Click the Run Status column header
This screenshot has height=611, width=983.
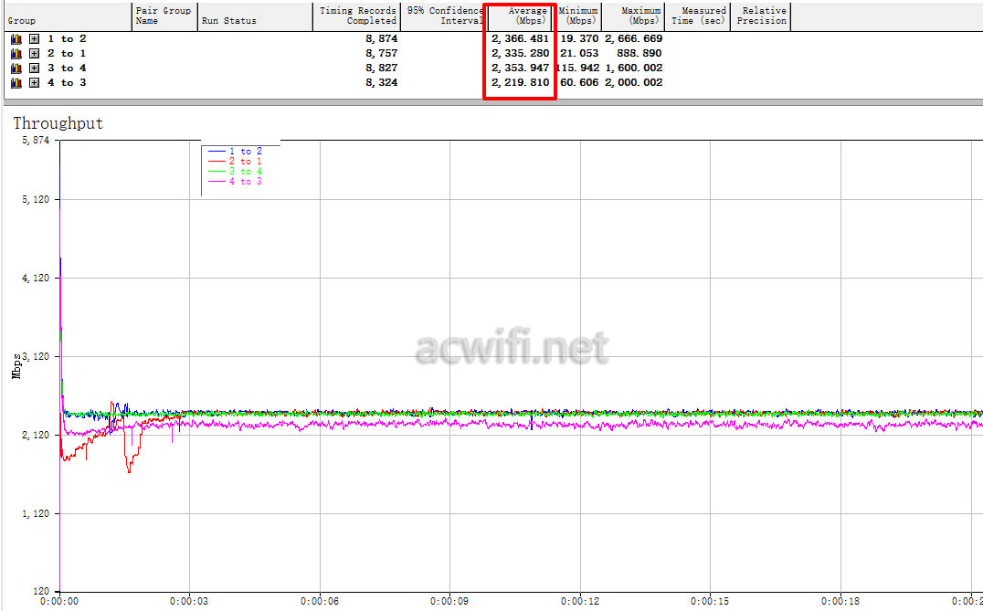coord(255,16)
